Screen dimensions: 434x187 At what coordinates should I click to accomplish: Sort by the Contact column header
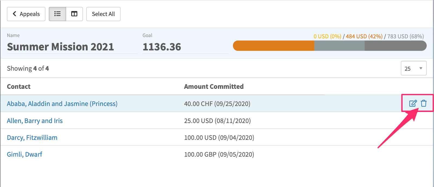click(19, 87)
